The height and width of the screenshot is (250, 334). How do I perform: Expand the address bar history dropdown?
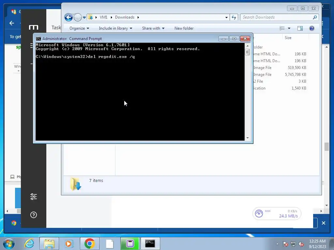coord(226,18)
